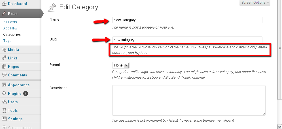Click the Tools icon in sidebar
The image size is (282, 129).
[x=4, y=110]
